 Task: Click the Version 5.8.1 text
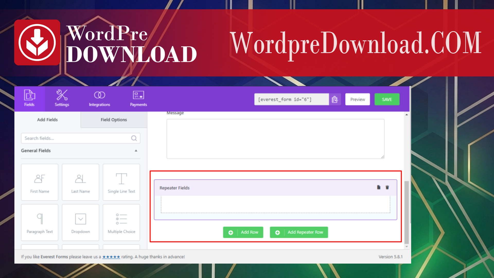pyautogui.click(x=391, y=257)
